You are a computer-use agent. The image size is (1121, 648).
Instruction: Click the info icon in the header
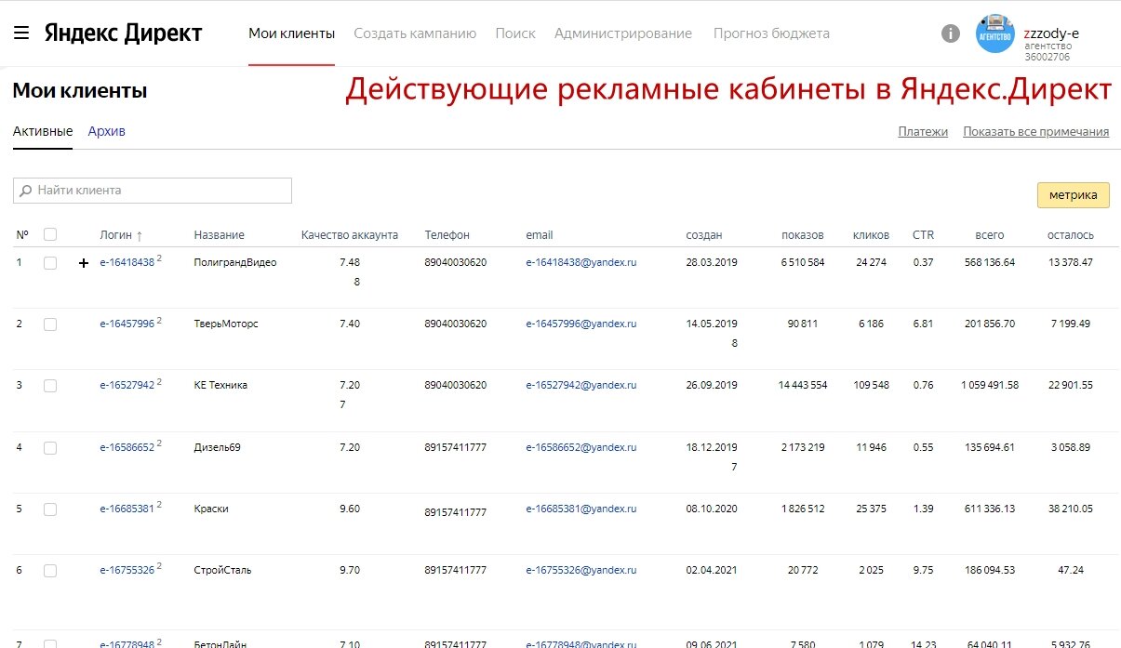(x=950, y=33)
